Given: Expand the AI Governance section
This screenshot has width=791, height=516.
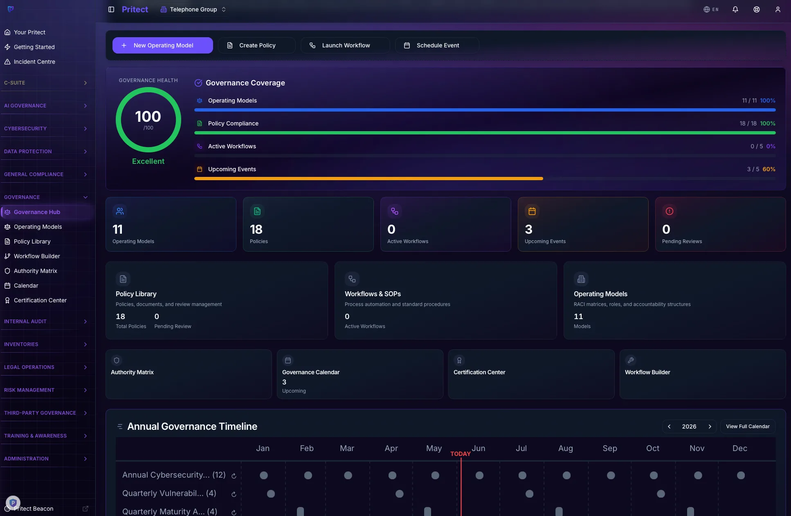Looking at the screenshot, I should [x=45, y=106].
